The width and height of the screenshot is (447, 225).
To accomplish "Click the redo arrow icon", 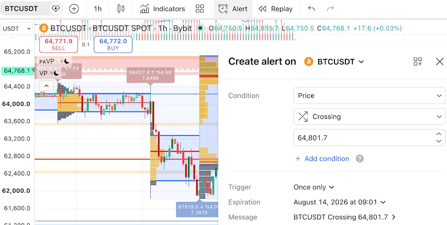I will pos(330,9).
